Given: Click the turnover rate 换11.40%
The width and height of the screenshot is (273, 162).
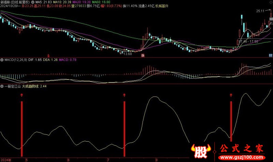Looking at the screenshot, I should click(130, 6).
